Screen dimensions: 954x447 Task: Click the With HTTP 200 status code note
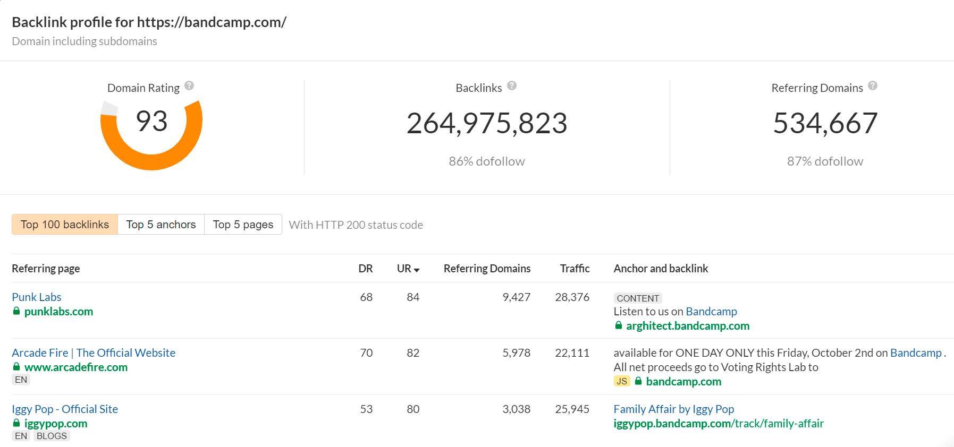tap(356, 225)
